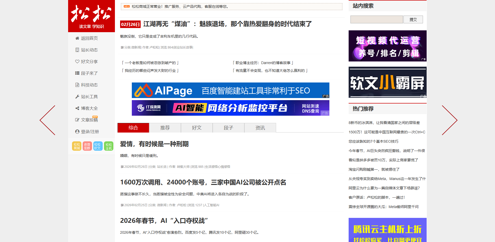Viewport: 495px width, 242px height.
Task: Click the home icon beside 返回首页
Action: [77, 38]
